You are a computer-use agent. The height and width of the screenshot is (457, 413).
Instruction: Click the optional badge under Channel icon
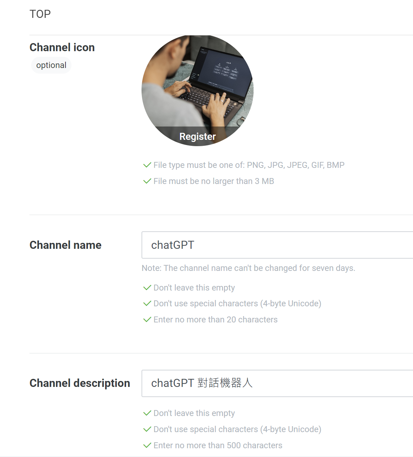pyautogui.click(x=51, y=65)
